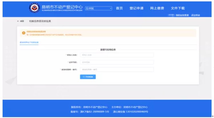This screenshot has height=118, width=214.
Task: Focus the 证件号码 input field
Action: [117, 62]
